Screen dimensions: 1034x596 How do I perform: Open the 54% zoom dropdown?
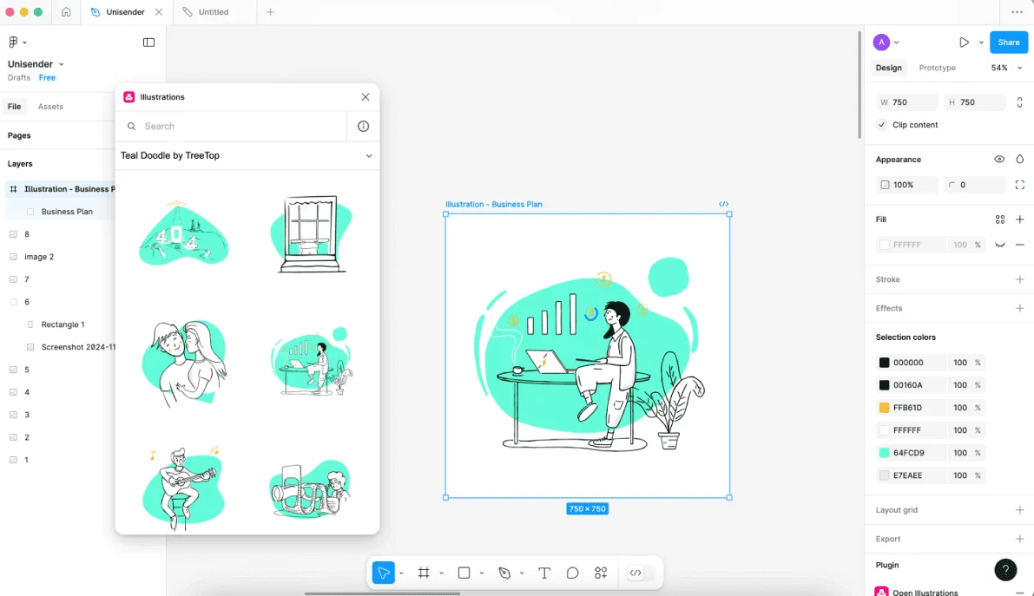point(1006,68)
